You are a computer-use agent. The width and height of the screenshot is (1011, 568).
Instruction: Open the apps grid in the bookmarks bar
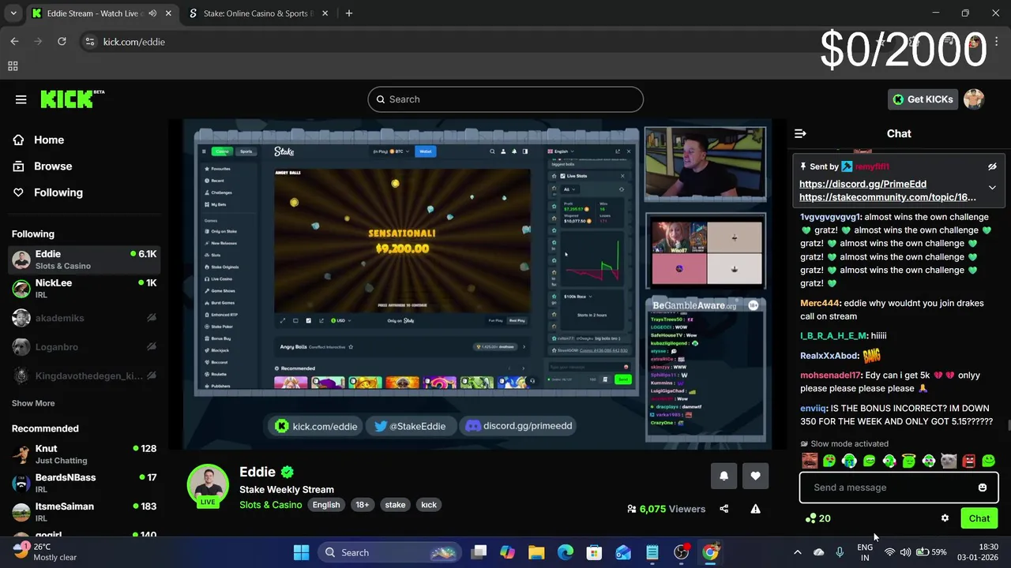(x=13, y=66)
